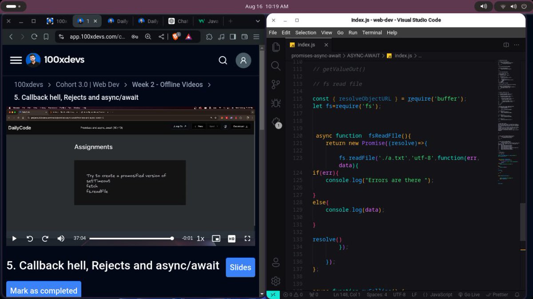
Task: Reload the browser page
Action: 34,37
